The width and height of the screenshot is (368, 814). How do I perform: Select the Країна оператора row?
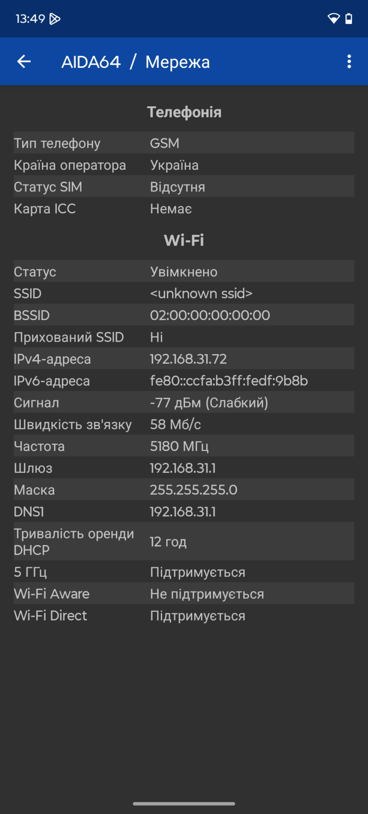tap(184, 165)
